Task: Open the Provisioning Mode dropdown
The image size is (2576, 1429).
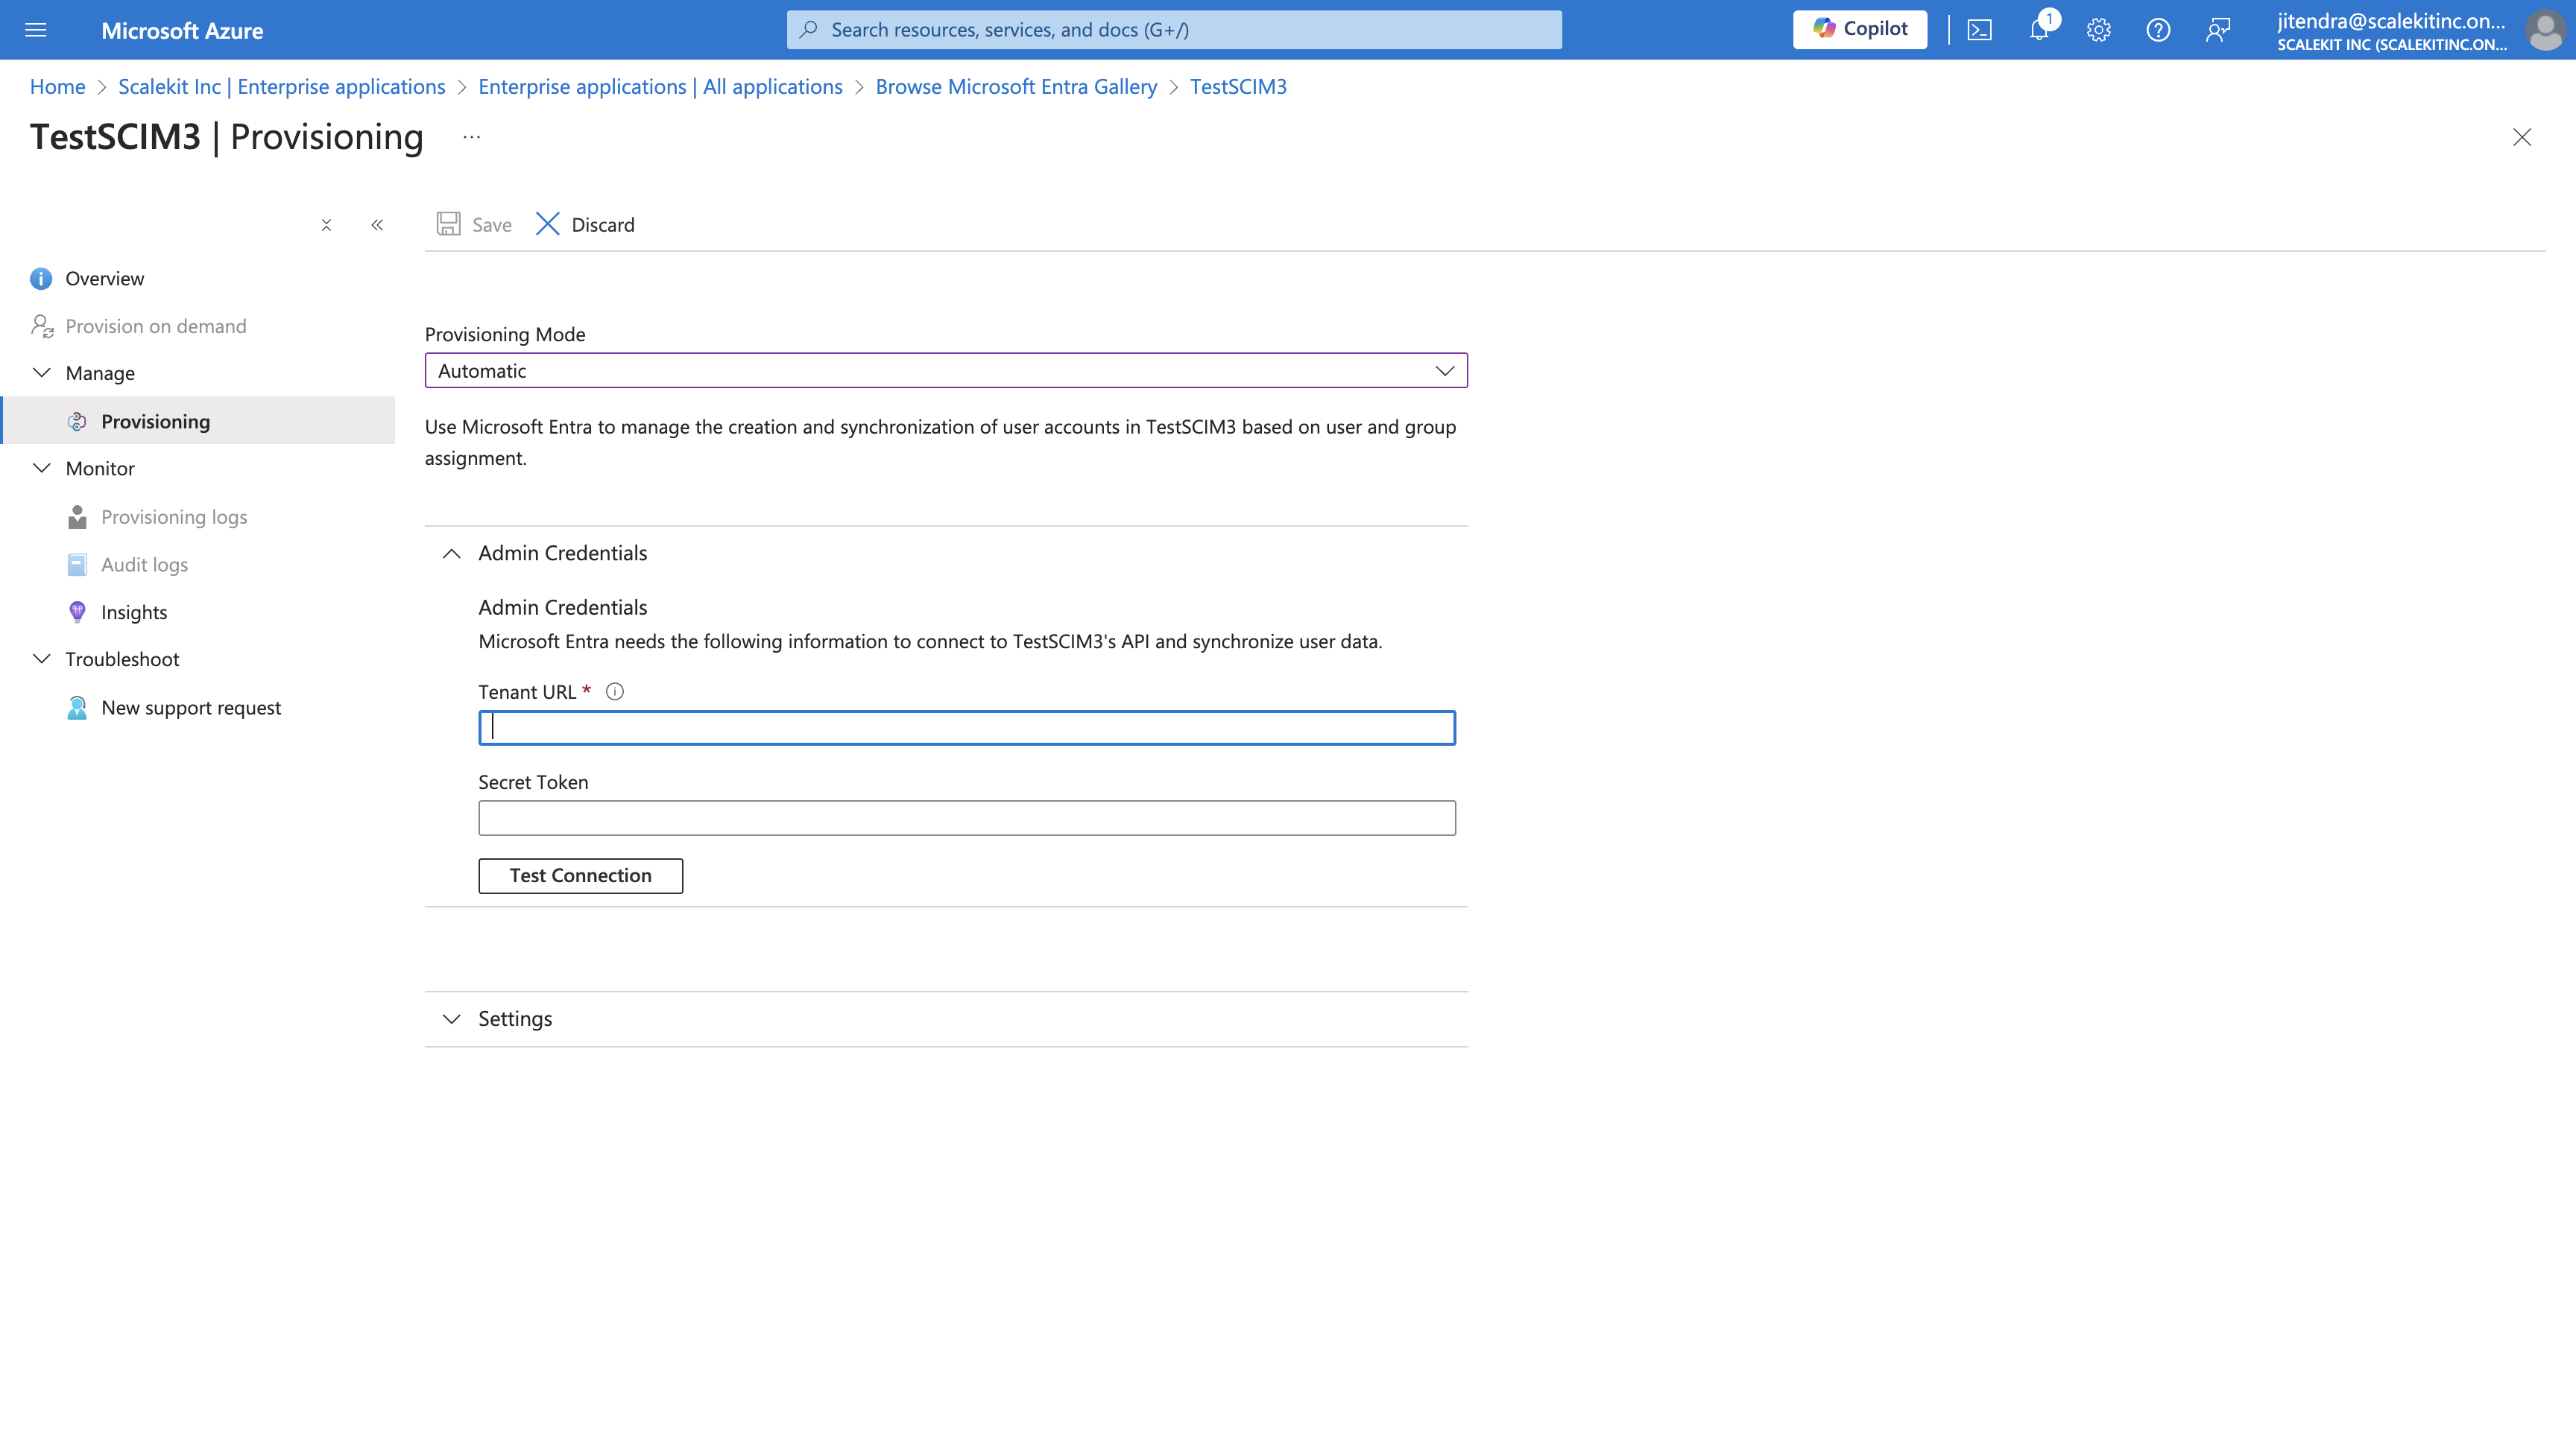Action: point(946,370)
